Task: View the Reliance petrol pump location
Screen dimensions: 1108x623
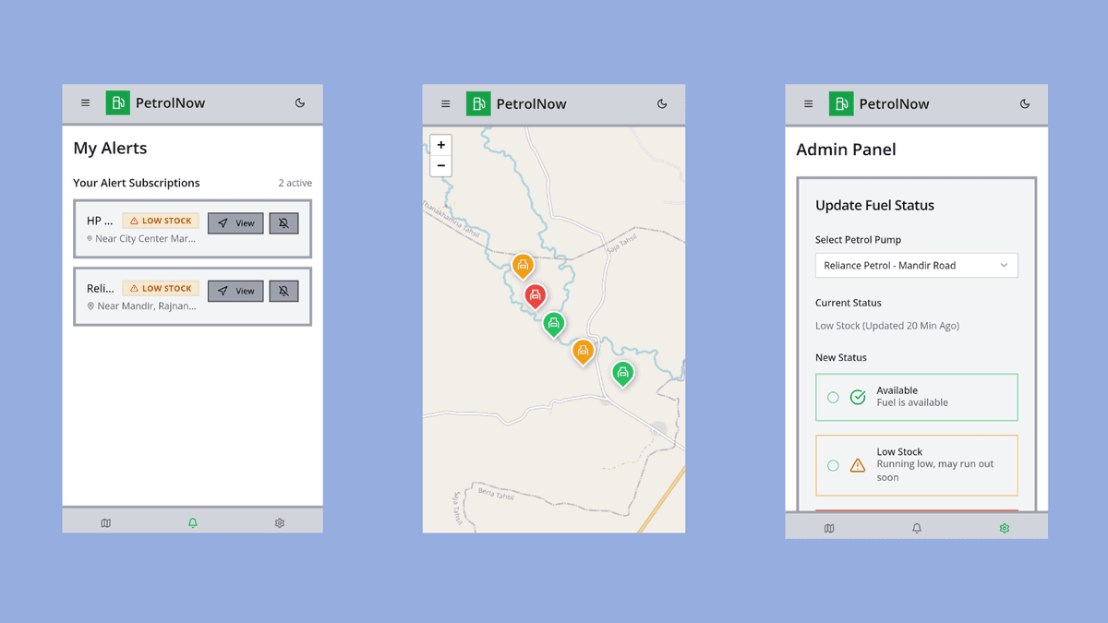Action: tap(235, 291)
